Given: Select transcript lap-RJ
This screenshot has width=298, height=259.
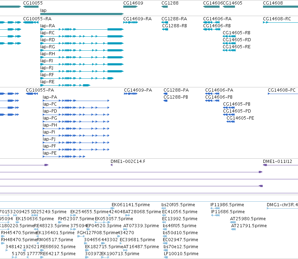Looking at the screenshot, I should (82, 72).
